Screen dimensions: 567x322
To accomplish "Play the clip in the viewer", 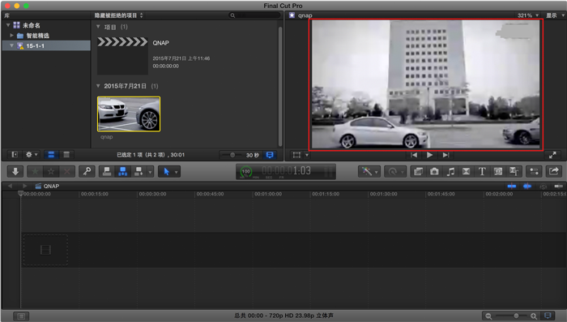I will [429, 155].
